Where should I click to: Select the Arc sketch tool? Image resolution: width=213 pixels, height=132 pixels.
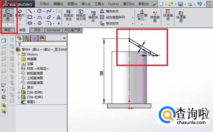click(x=39, y=17)
